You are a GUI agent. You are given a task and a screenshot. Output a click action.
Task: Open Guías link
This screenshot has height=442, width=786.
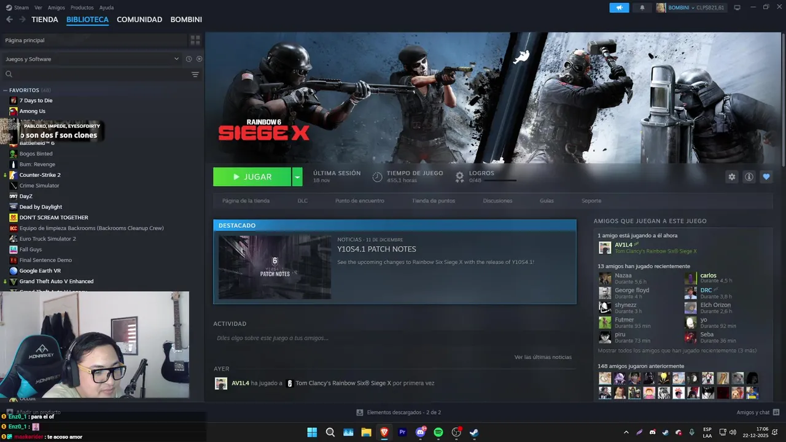click(x=547, y=201)
